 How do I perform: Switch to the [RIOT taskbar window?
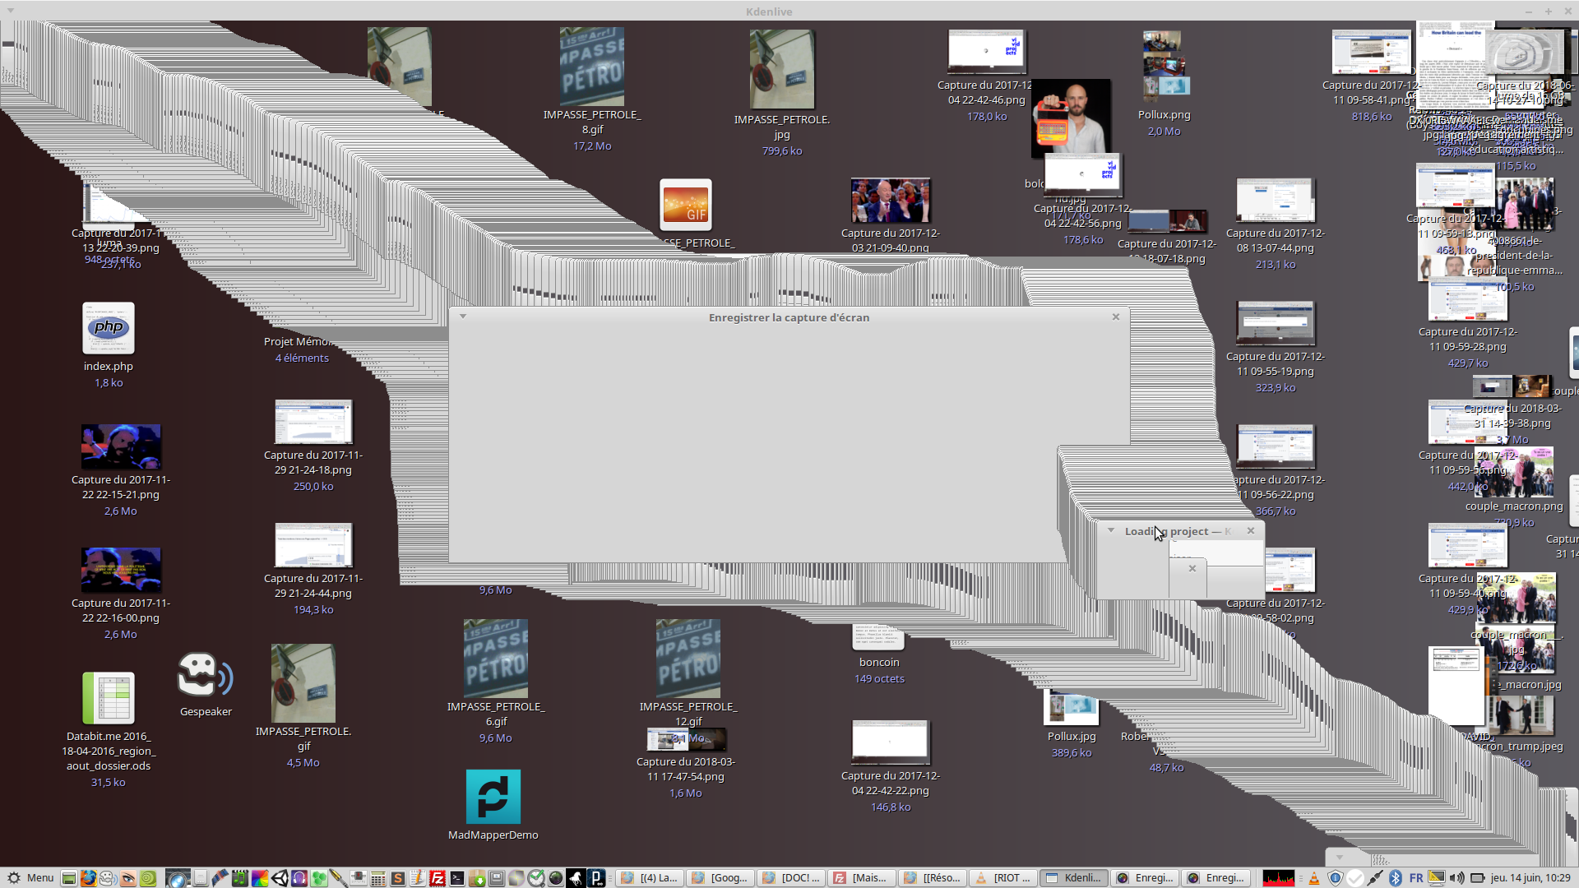(x=1003, y=878)
